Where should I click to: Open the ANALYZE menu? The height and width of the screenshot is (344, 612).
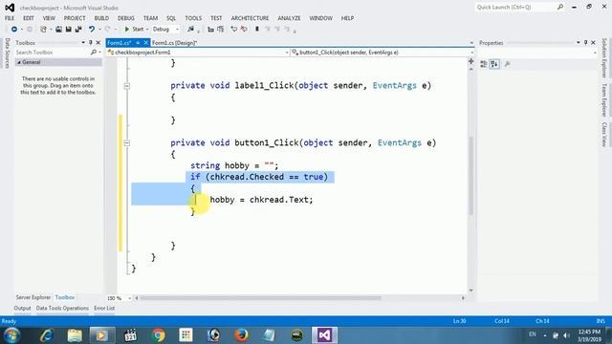tap(289, 18)
